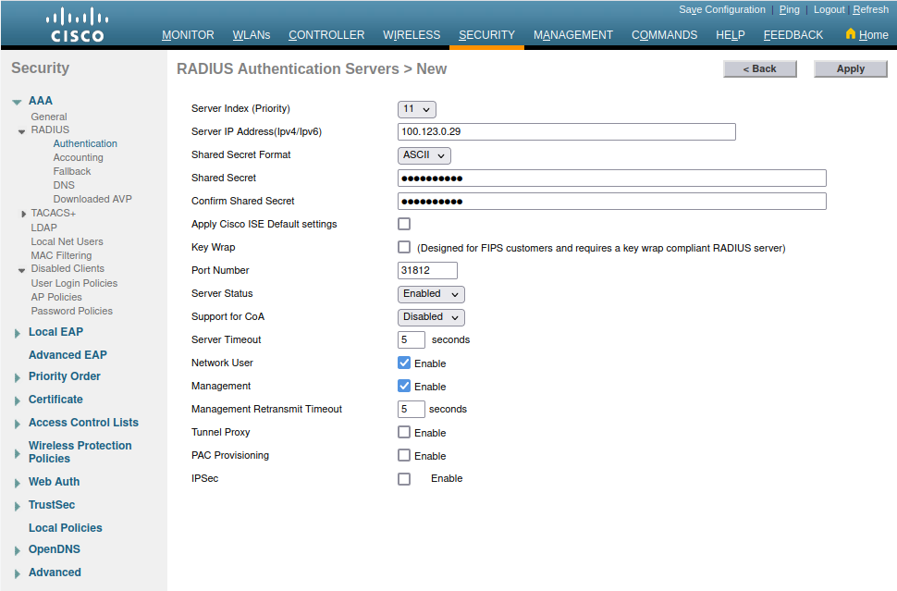The image size is (897, 591).
Task: Open the WLANs menu
Action: [x=252, y=35]
